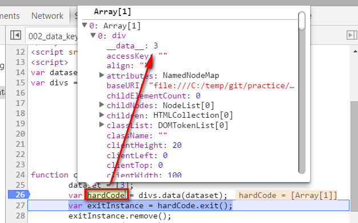
Task: Click the '__data__: 3' property
Action: tap(132, 46)
